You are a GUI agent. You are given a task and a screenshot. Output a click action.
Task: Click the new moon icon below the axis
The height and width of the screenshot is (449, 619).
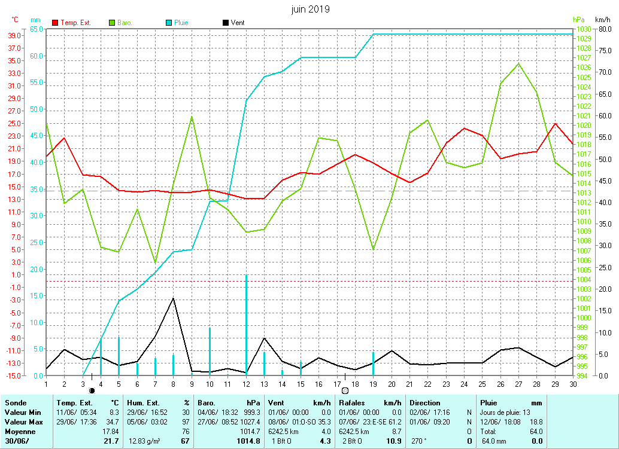pyautogui.click(x=92, y=390)
